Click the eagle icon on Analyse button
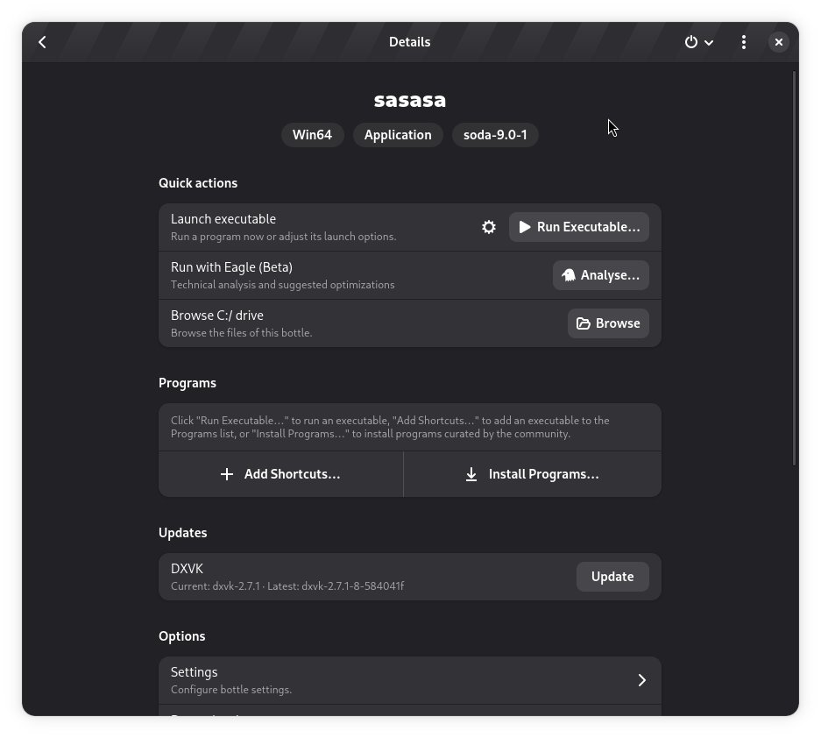Viewport: 821px width, 738px height. coord(569,274)
